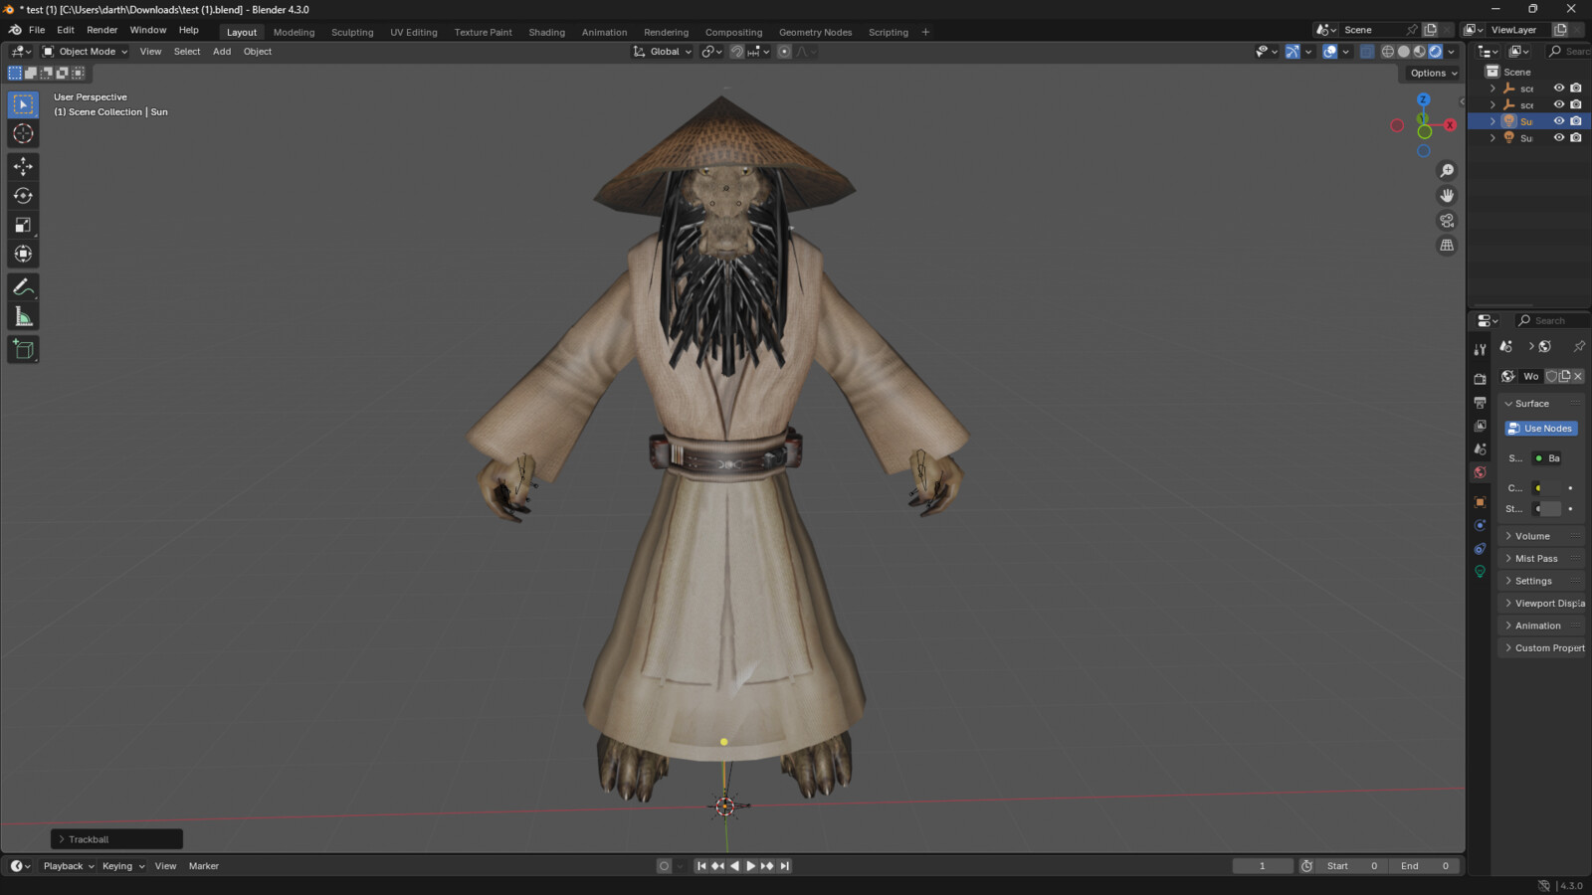Disable render for the last Sun row
Screen dimensions: 1592x895
pos(1576,138)
